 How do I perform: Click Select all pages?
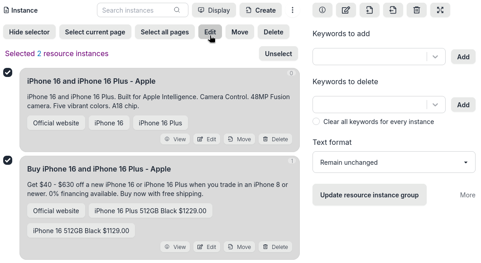(x=164, y=32)
